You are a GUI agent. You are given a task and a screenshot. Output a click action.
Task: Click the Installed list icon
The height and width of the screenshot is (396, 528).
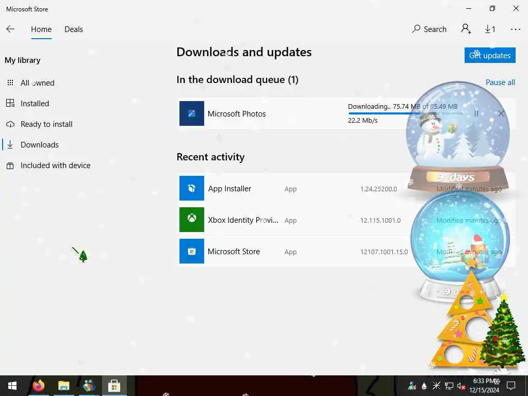pyautogui.click(x=10, y=103)
